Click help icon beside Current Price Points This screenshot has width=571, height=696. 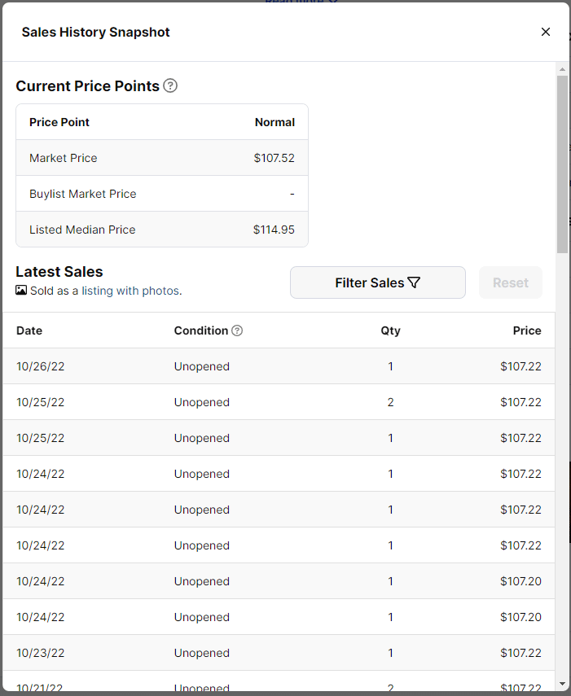point(170,85)
